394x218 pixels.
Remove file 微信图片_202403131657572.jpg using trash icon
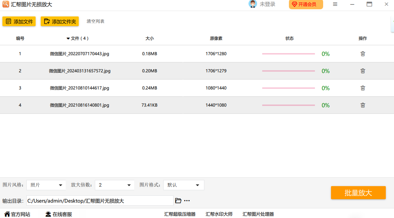[x=363, y=71]
